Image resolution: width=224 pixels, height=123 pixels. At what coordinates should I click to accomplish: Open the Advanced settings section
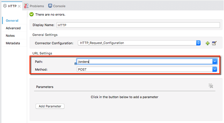pyautogui.click(x=13, y=28)
